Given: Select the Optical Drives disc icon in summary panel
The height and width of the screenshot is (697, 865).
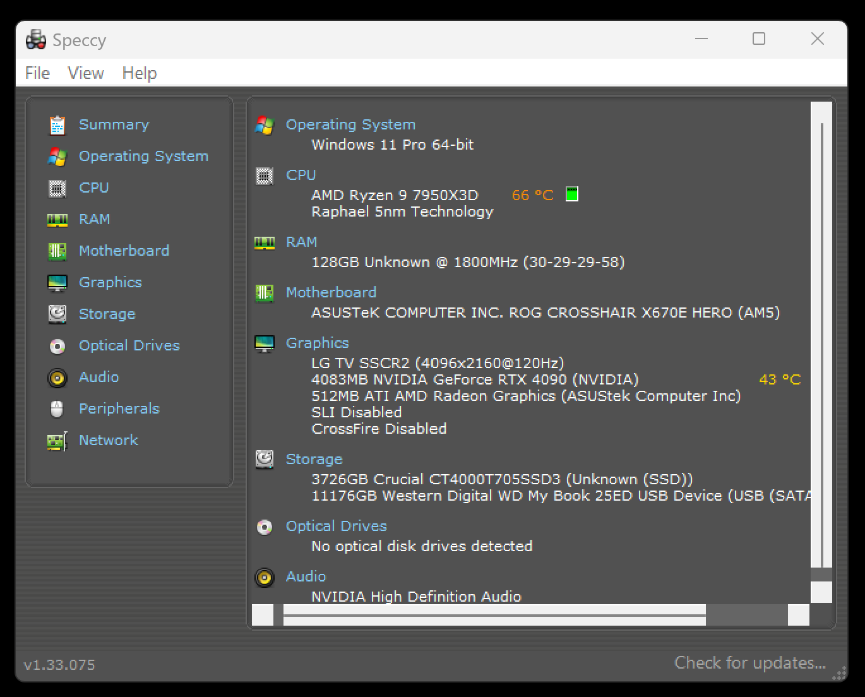Looking at the screenshot, I should pyautogui.click(x=265, y=527).
